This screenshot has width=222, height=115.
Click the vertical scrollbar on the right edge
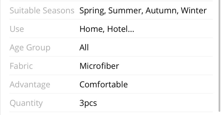220,56
